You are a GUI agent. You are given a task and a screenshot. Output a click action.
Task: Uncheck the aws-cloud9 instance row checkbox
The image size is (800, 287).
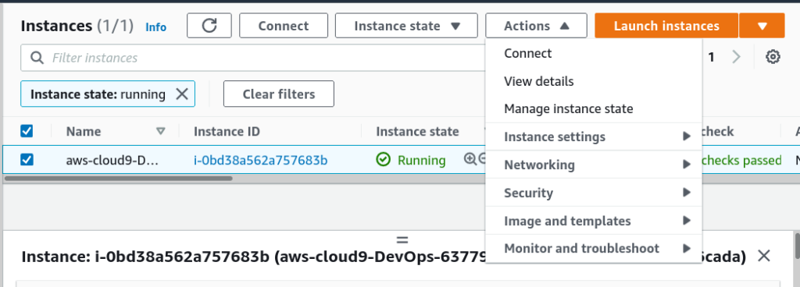[x=27, y=160]
